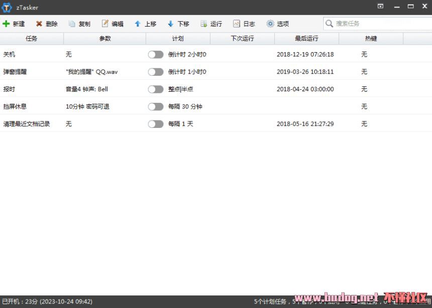Minimize the zTasker window
Image resolution: width=432 pixels, height=308 pixels.
[x=397, y=7]
